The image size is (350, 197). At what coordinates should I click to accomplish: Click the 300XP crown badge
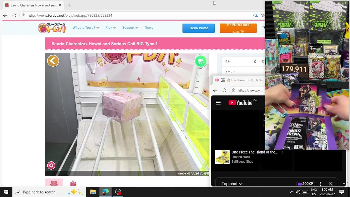click(x=305, y=184)
